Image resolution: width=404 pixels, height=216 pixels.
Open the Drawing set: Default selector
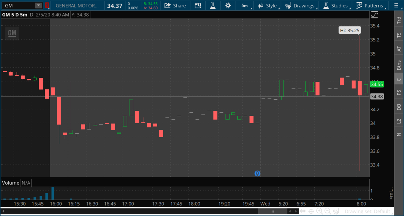[x=368, y=211]
